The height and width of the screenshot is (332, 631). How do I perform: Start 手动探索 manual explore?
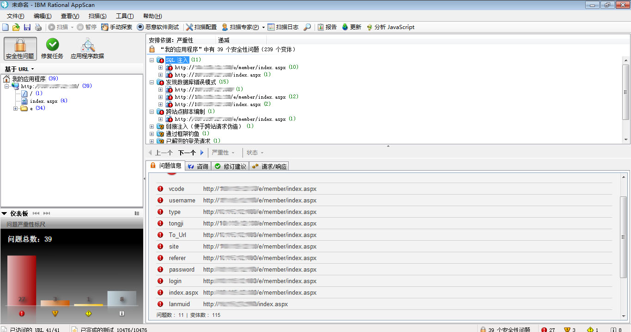(x=116, y=27)
